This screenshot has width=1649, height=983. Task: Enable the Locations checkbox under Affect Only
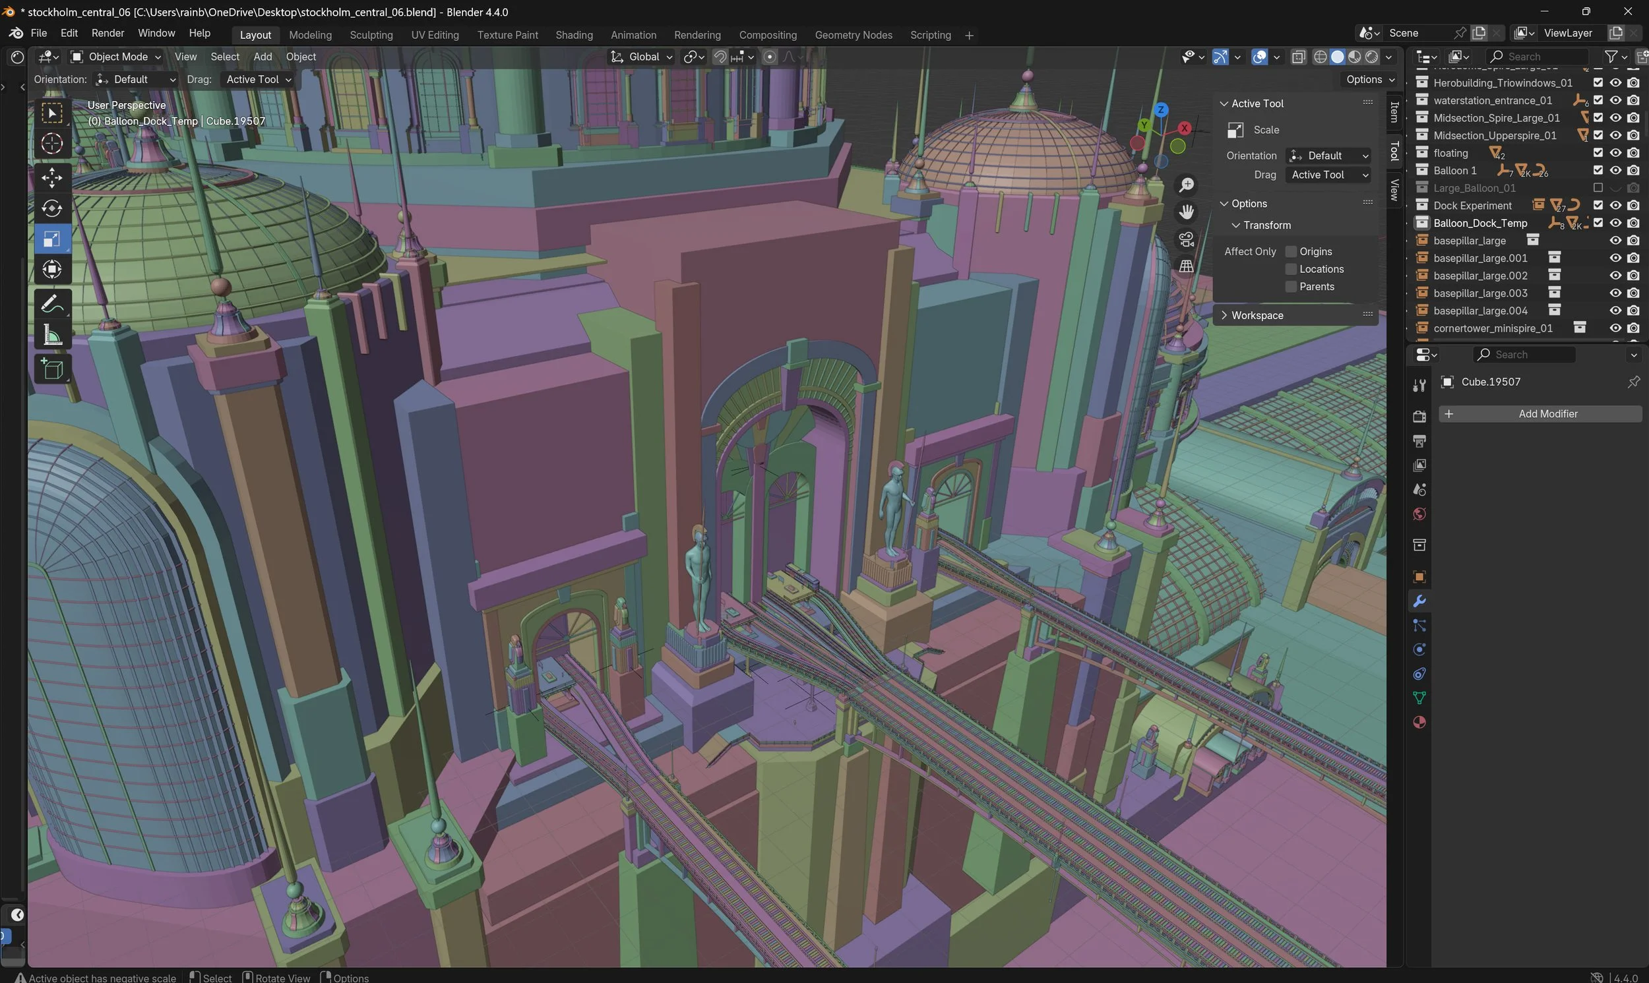1291,269
